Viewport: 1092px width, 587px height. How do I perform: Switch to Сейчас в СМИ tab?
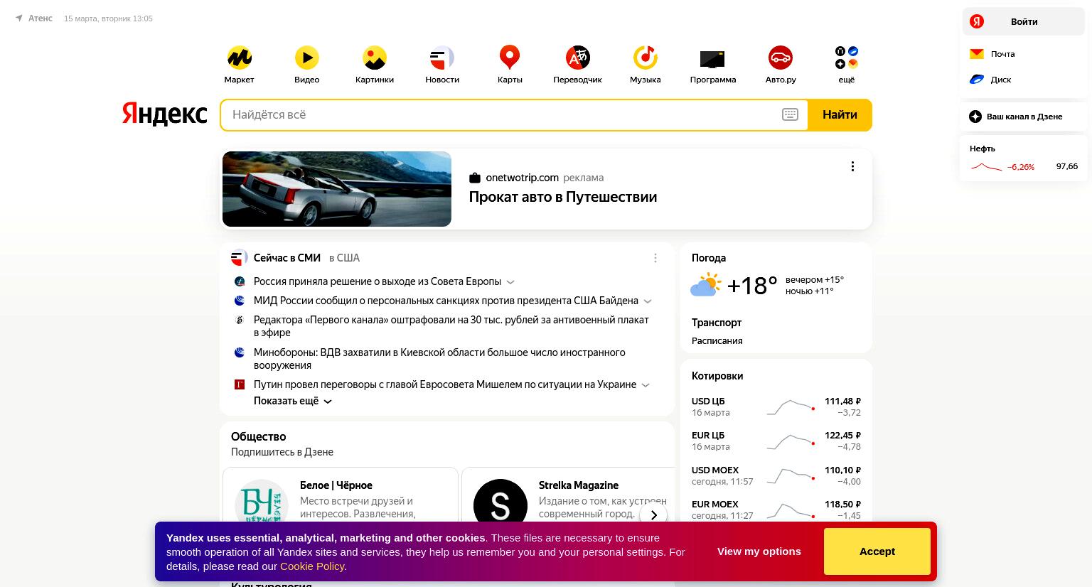[287, 258]
